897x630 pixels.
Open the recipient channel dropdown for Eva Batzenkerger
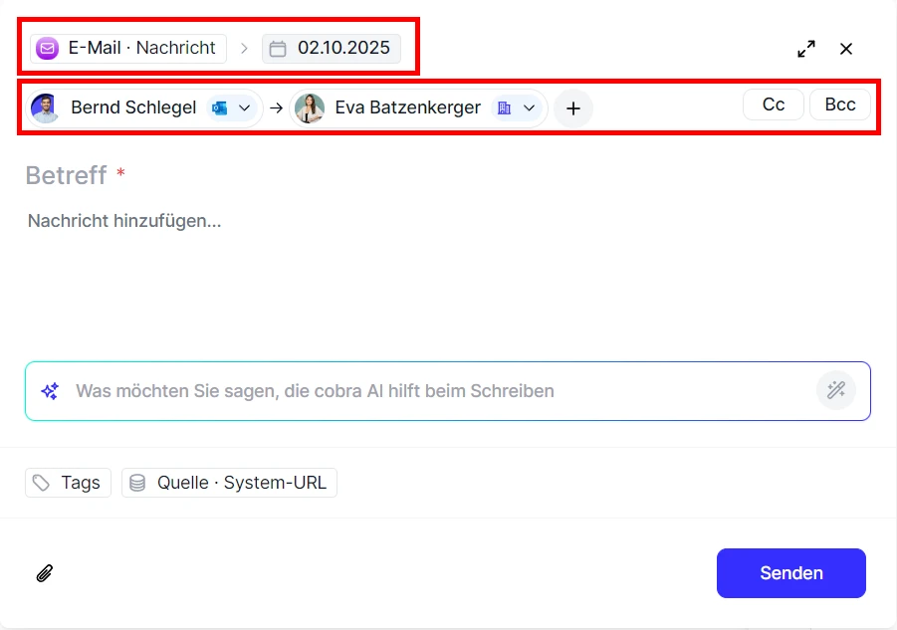pyautogui.click(x=530, y=107)
